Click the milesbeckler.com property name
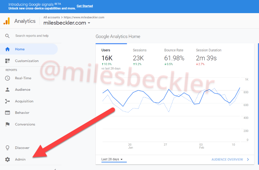 click(65, 23)
